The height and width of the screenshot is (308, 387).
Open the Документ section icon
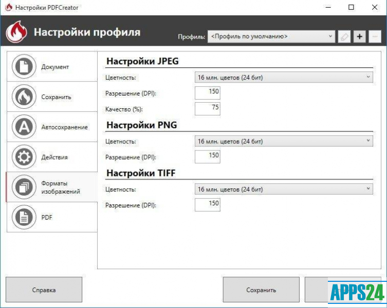pyautogui.click(x=24, y=66)
